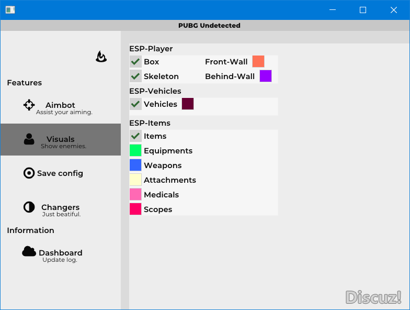Click the target circle icon beside Save config
The image size is (410, 310).
(29, 173)
